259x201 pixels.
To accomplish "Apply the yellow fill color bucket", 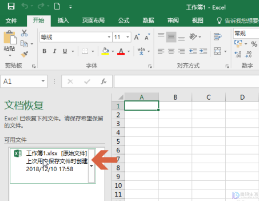I will [x=105, y=51].
